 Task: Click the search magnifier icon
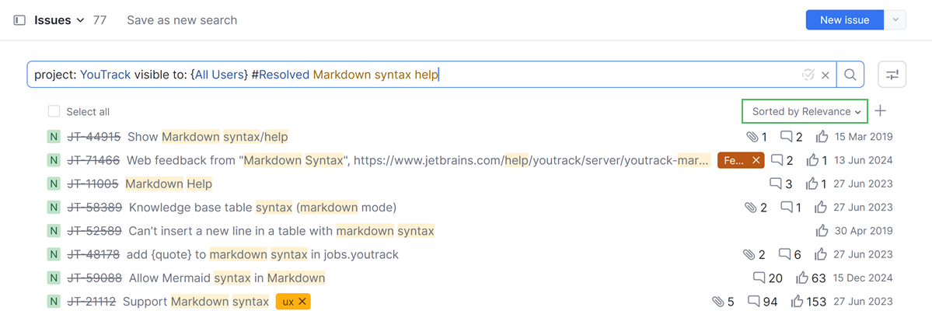point(850,75)
